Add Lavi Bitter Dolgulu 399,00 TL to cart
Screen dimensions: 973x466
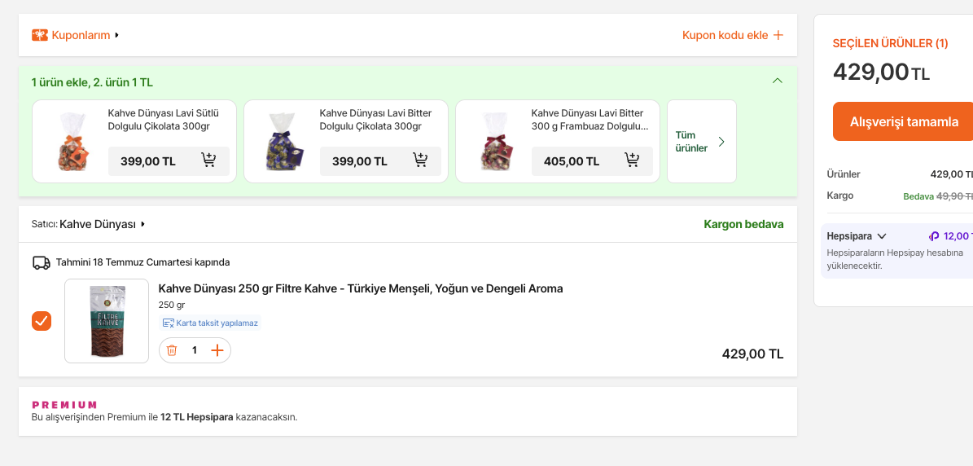click(x=420, y=160)
